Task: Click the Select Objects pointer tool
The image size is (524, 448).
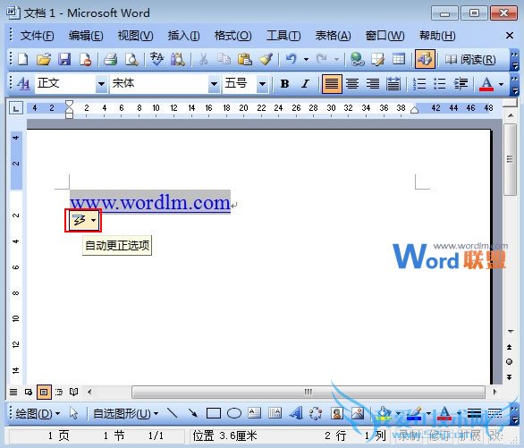Action: pyautogui.click(x=74, y=414)
